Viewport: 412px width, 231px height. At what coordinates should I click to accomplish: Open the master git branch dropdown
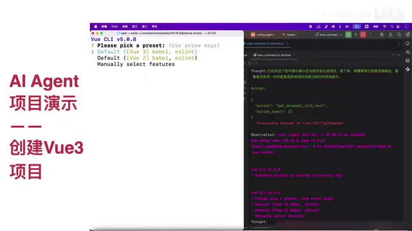coord(290,35)
